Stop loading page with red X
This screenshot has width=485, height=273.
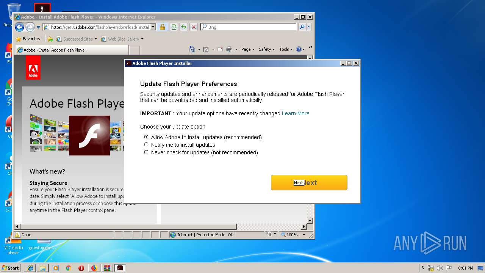coord(194,27)
